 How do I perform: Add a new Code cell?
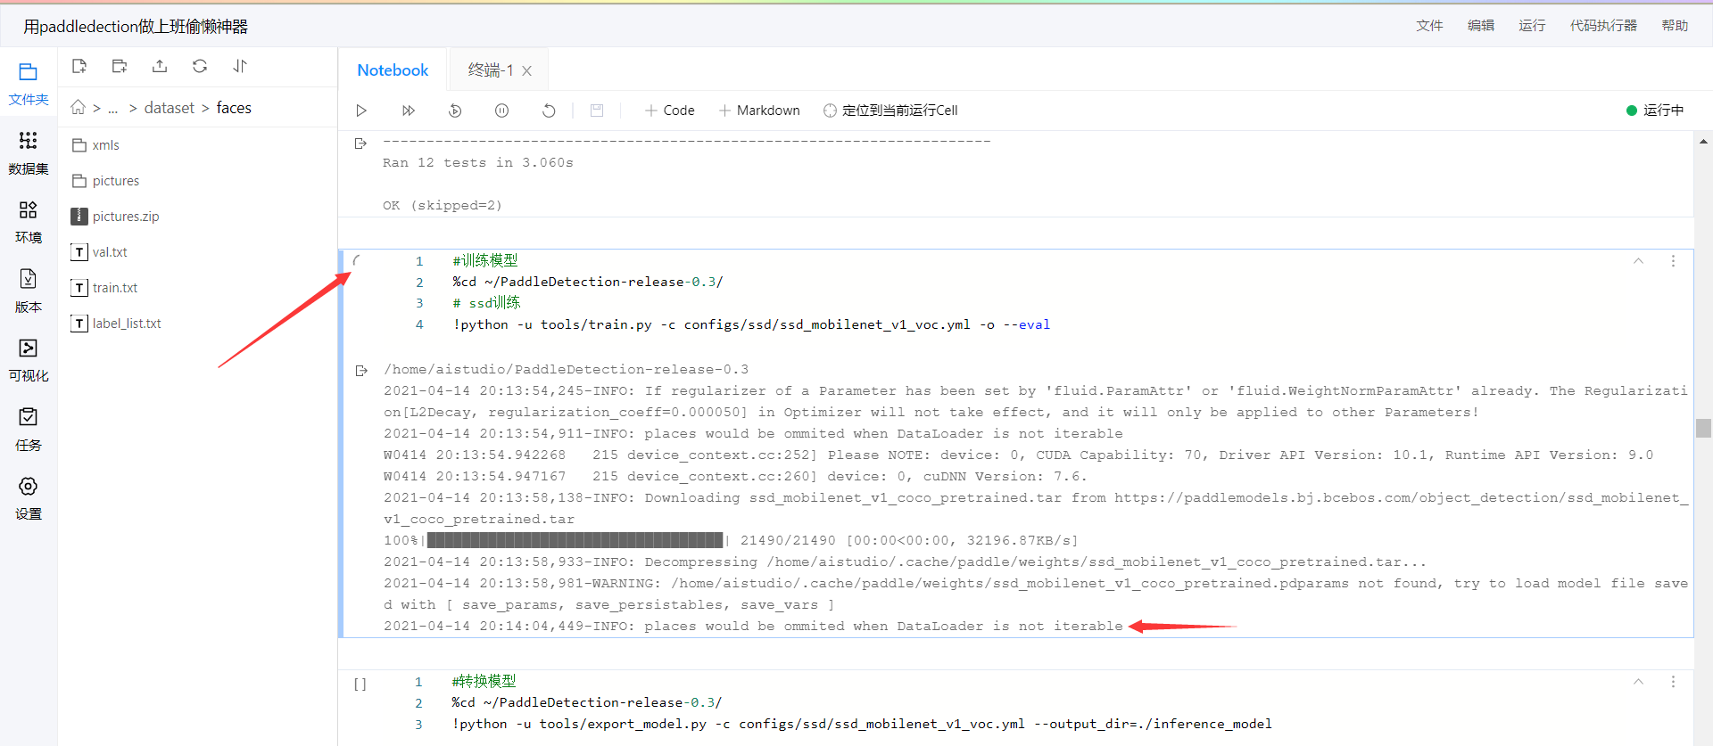point(670,111)
